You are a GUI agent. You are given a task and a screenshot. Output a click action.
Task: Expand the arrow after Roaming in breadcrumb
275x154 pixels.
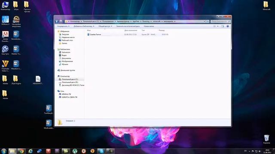[x=151, y=21]
